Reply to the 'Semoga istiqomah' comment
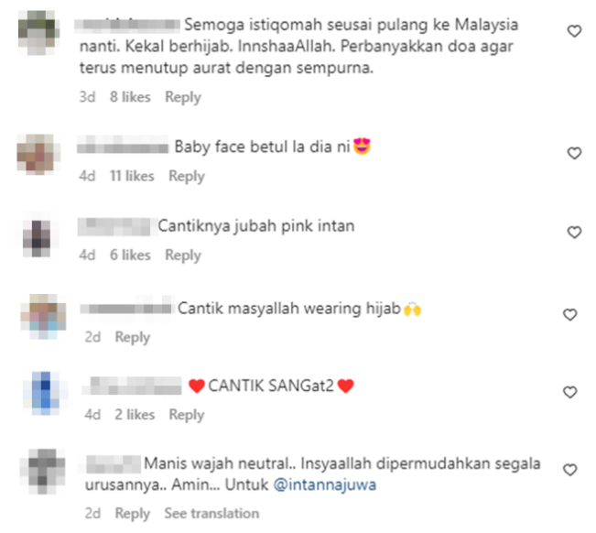The height and width of the screenshot is (533, 596). pyautogui.click(x=183, y=97)
